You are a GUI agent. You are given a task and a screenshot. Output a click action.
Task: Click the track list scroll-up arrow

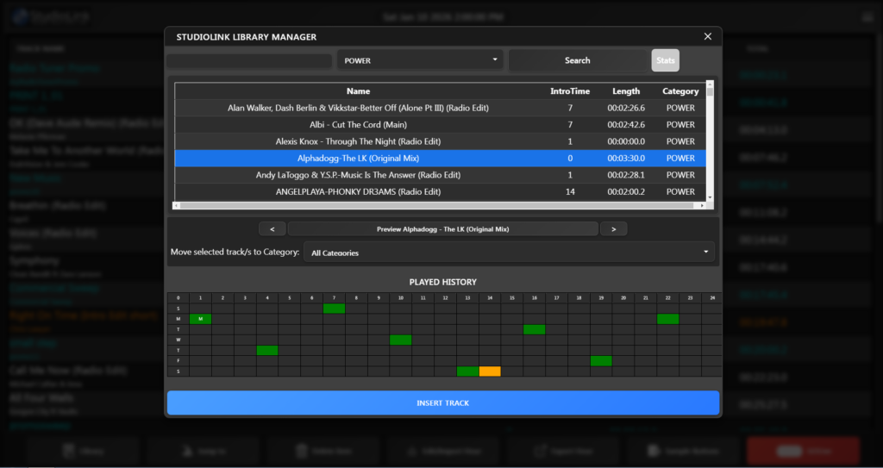click(711, 85)
